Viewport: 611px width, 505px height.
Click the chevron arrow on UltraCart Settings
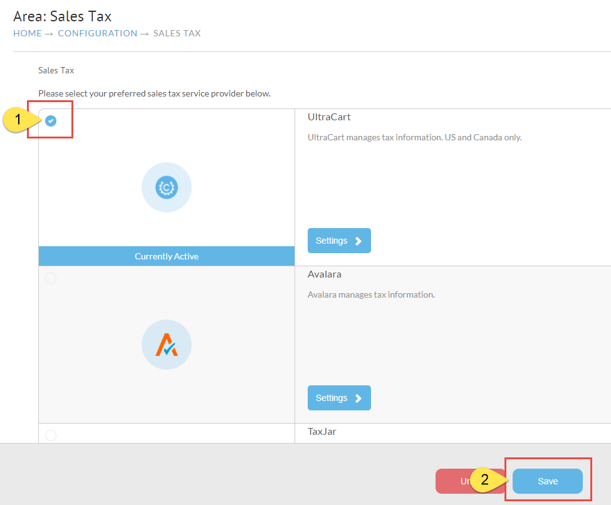pyautogui.click(x=358, y=241)
